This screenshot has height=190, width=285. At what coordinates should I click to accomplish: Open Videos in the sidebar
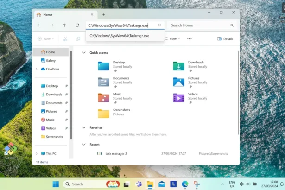click(48, 128)
